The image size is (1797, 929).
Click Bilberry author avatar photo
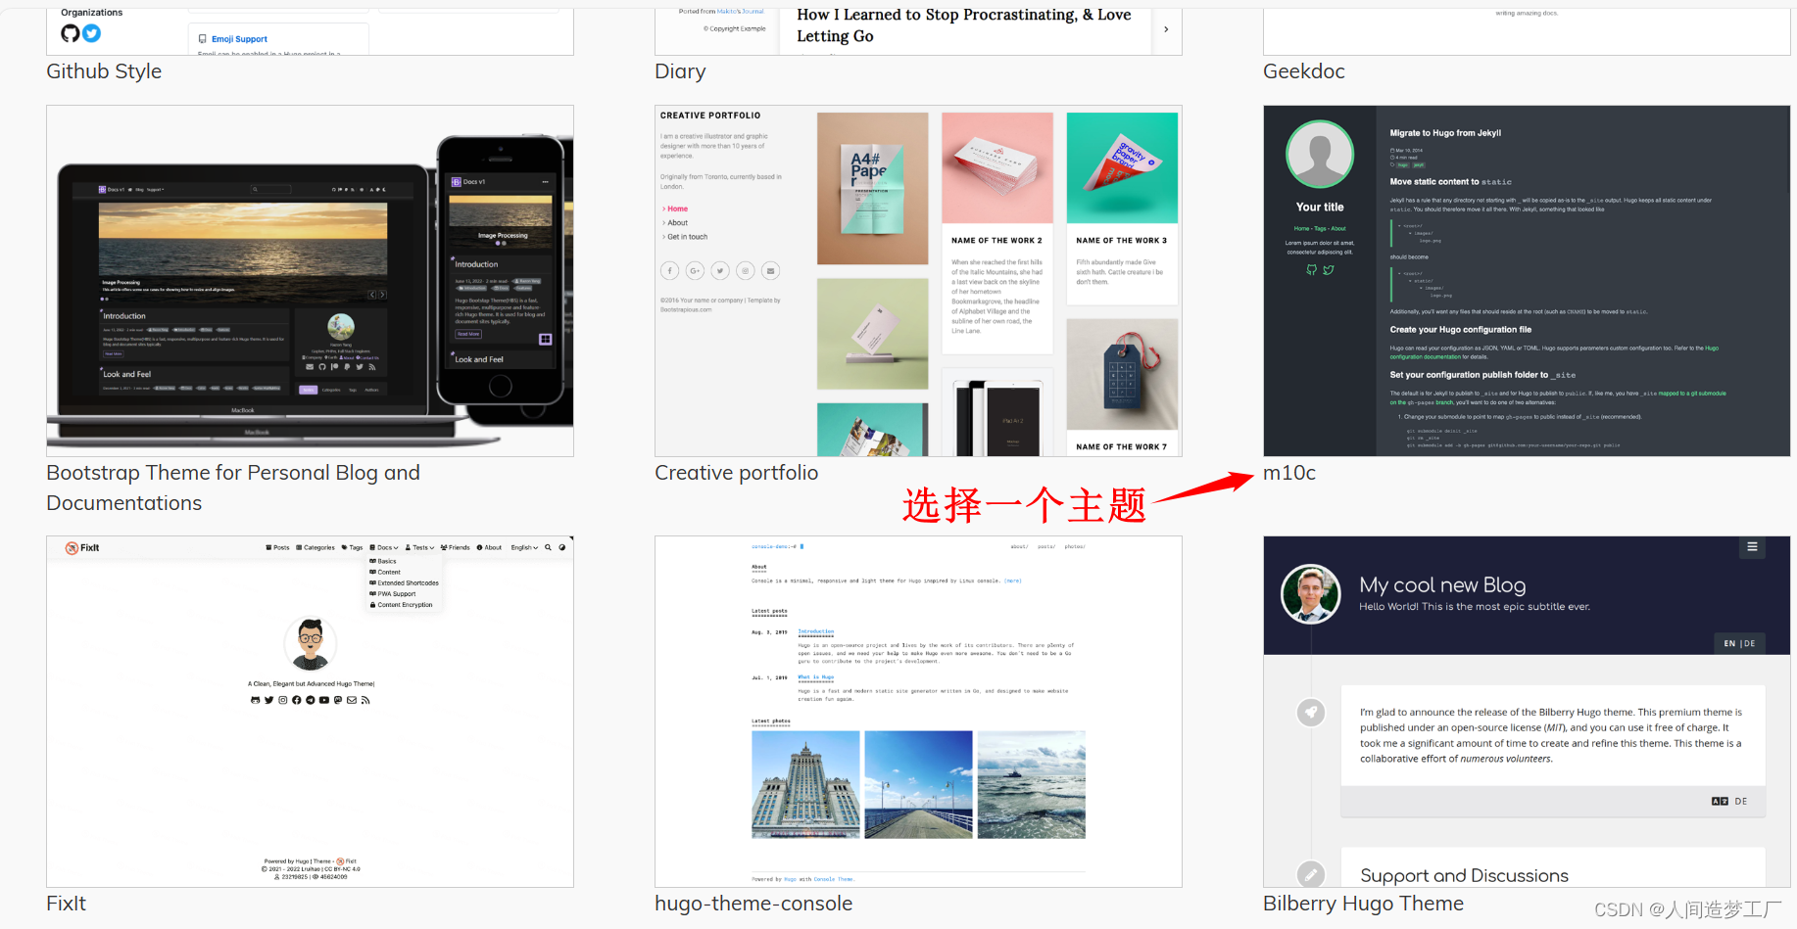tap(1311, 593)
